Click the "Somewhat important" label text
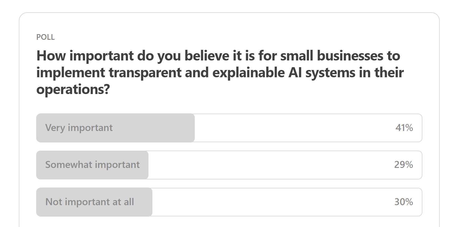Screen dimensions: 451x227 tap(92, 165)
